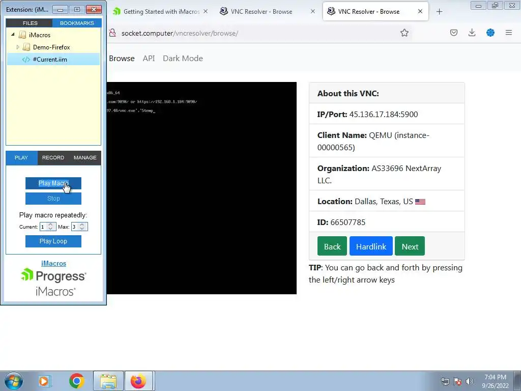
Task: Open the Firefox hamburger menu
Action: click(509, 33)
